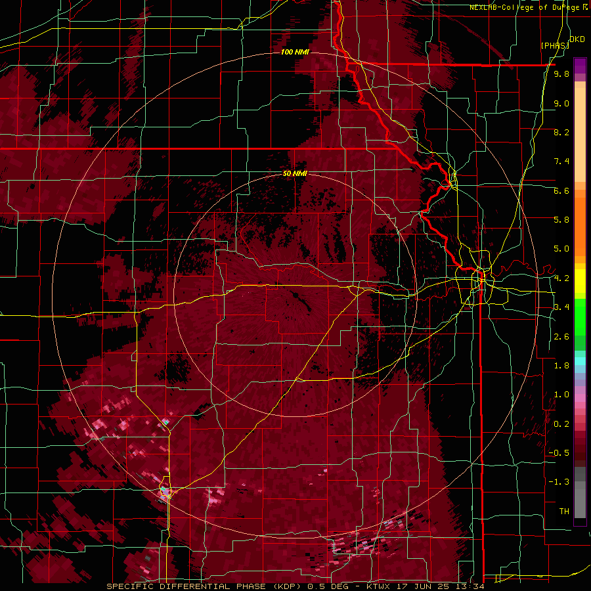This screenshot has height=591, width=591.
Task: Pick the pink swatch beside the 1.0 value
Action: click(x=580, y=398)
